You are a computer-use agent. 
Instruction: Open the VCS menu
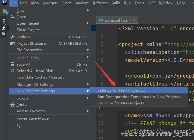[152, 3]
